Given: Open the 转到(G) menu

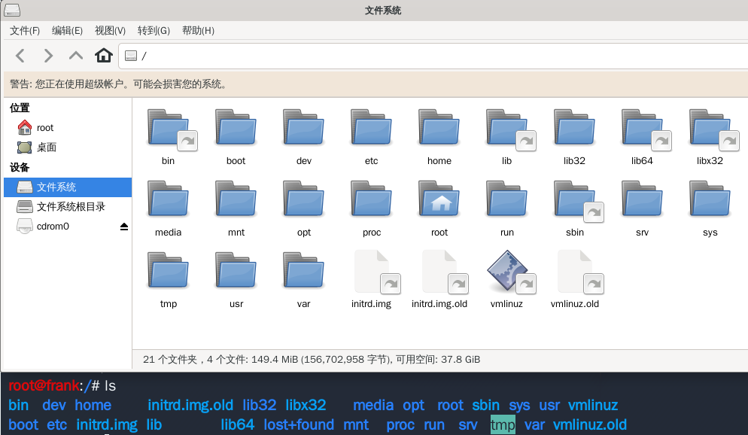Looking at the screenshot, I should tap(154, 31).
